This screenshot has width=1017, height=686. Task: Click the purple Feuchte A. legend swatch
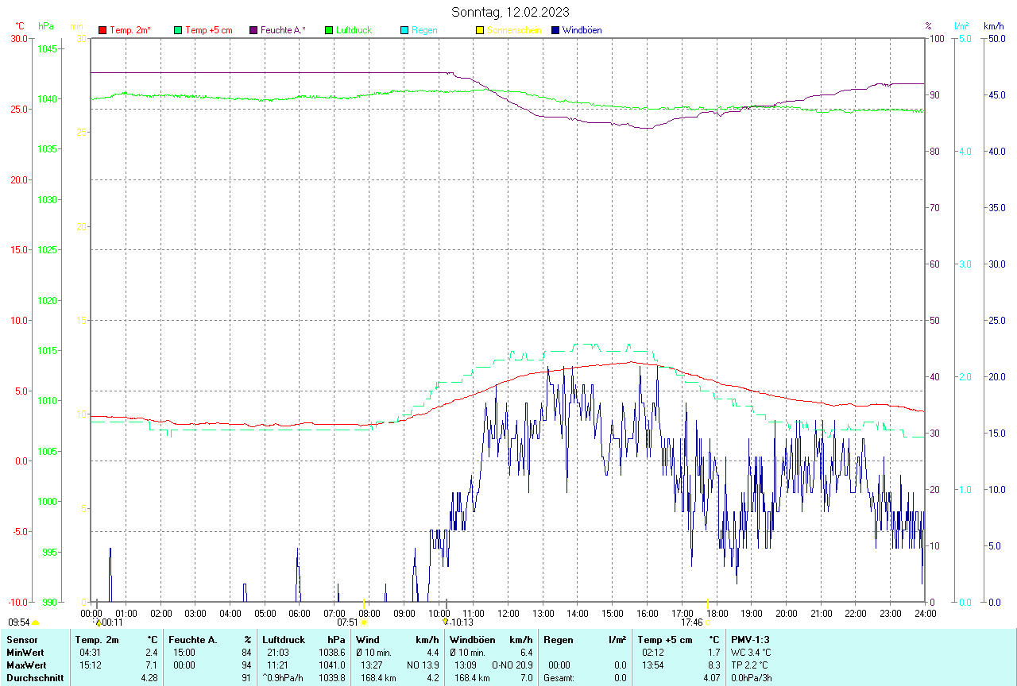pos(253,30)
